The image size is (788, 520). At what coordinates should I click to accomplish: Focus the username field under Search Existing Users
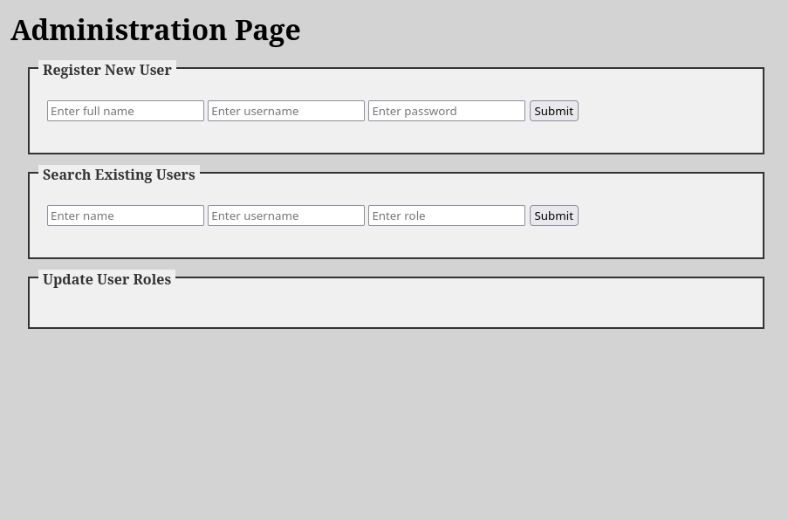285,216
